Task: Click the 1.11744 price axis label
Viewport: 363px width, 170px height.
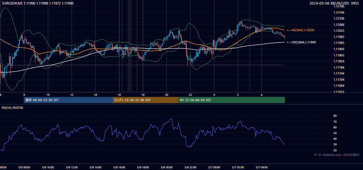Action: coord(339,73)
